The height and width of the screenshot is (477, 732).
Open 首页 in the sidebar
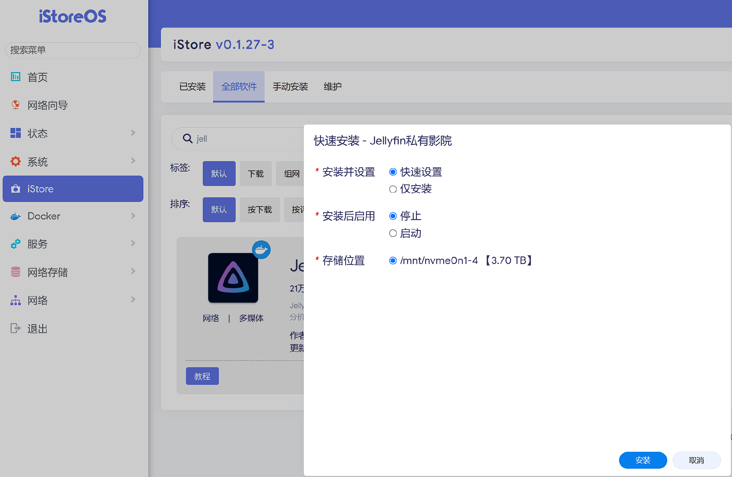coord(73,77)
